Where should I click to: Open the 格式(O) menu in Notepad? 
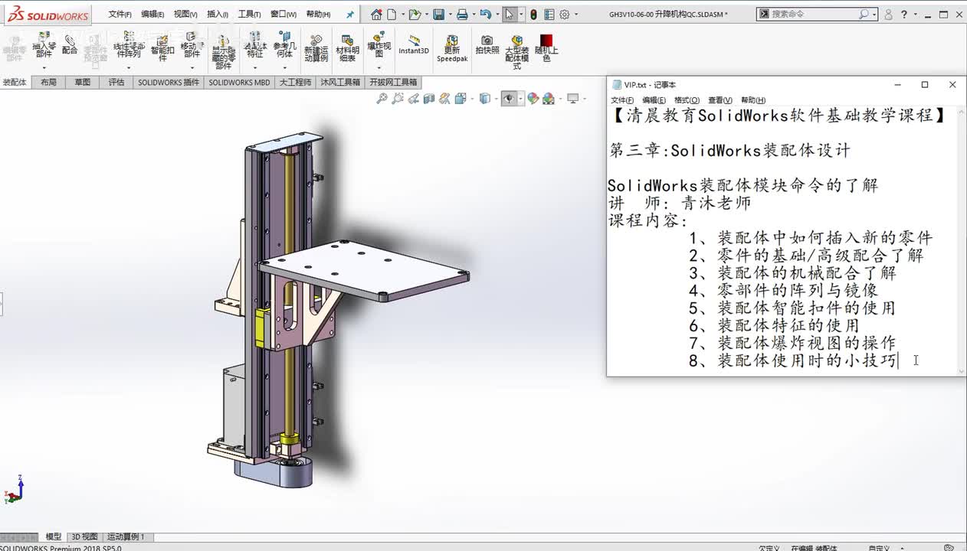[687, 100]
